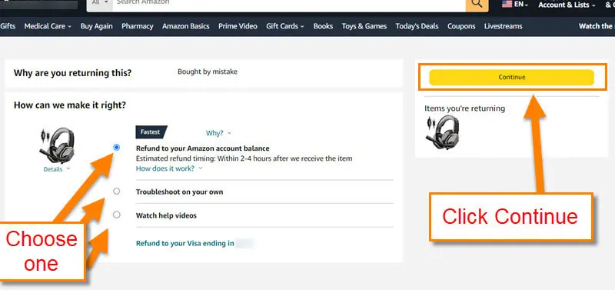Open Medical Care menu
Viewport: 615px width, 290px height.
[x=48, y=26]
